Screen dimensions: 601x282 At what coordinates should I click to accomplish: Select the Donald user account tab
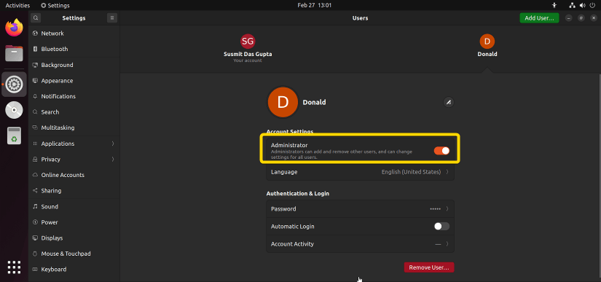487,46
